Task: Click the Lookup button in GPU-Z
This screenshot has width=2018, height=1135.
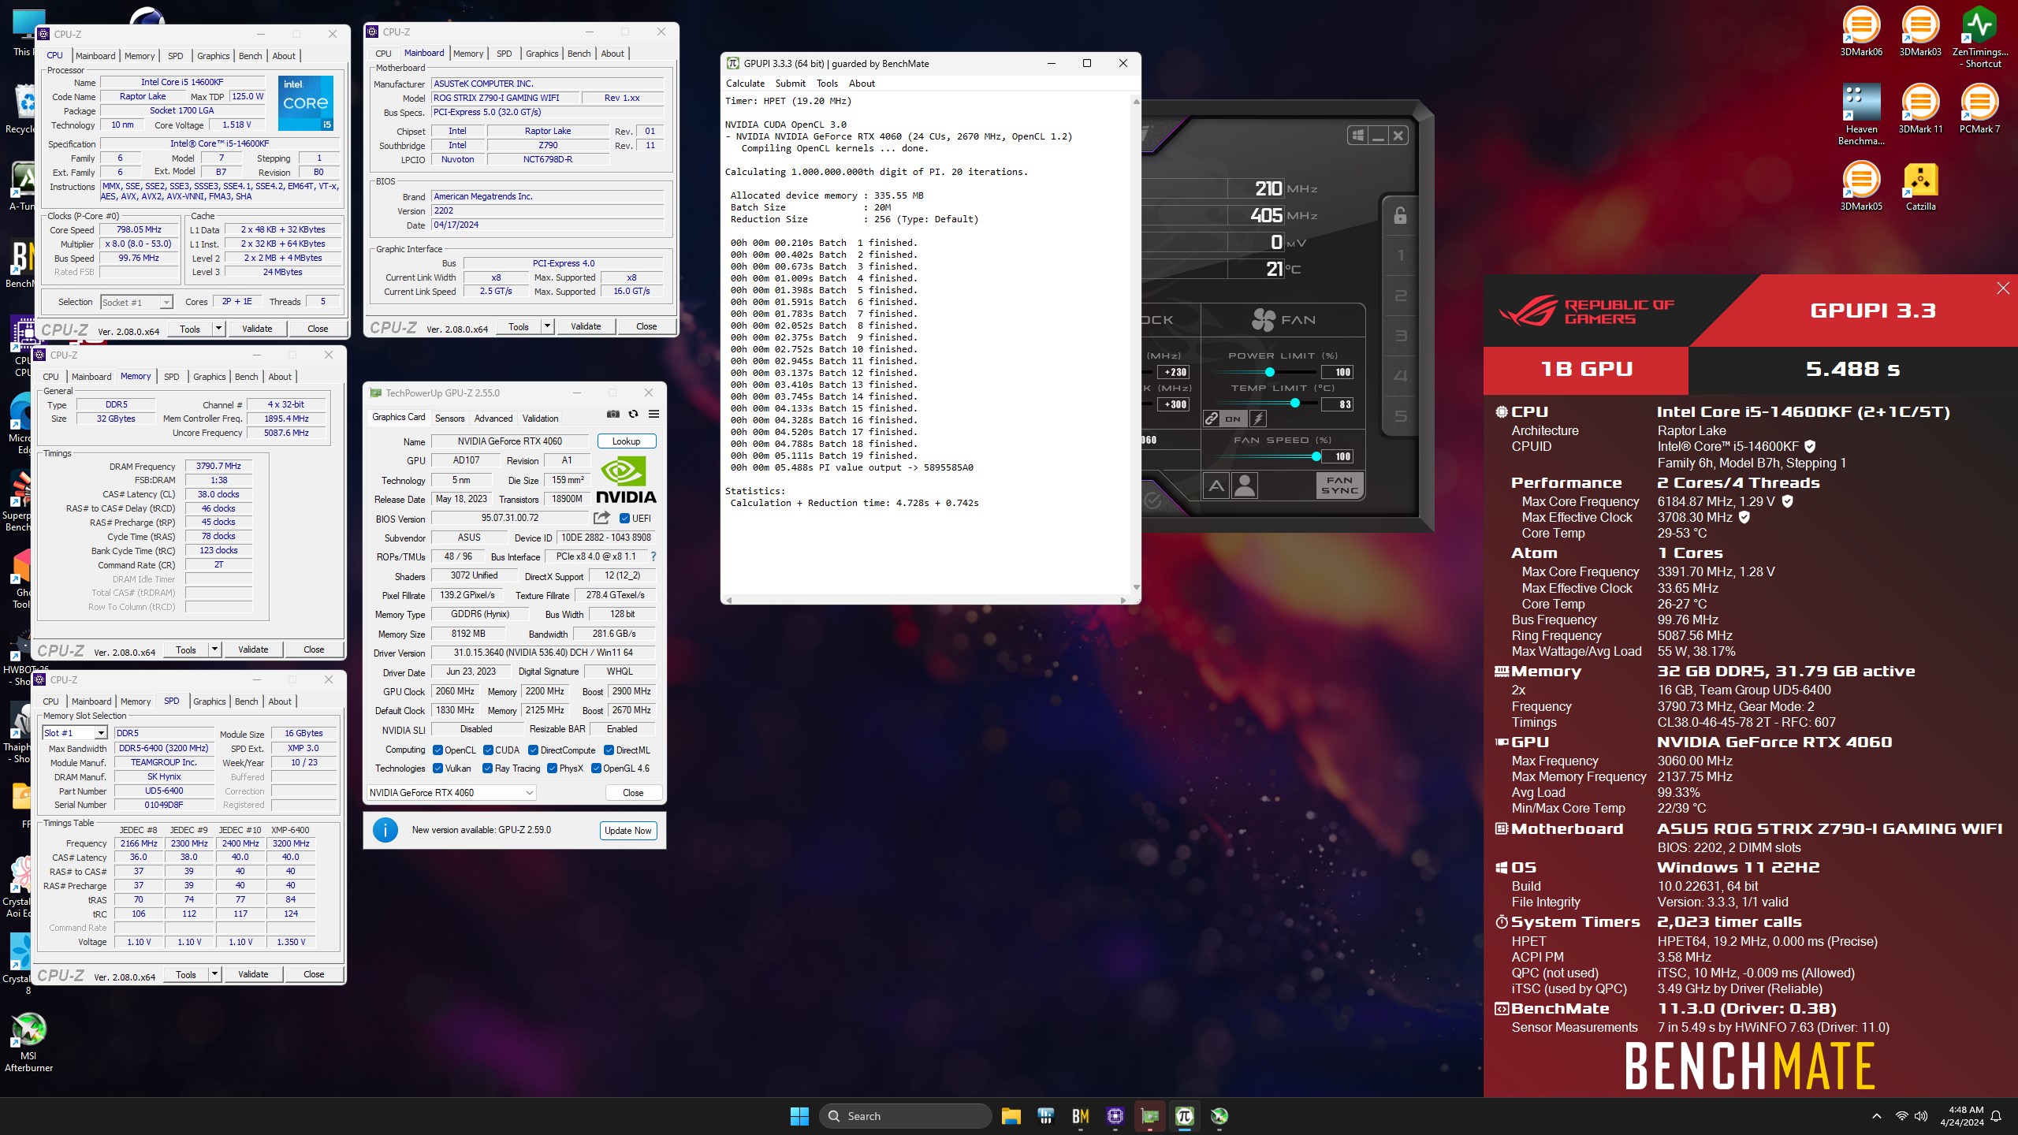Action: (627, 441)
